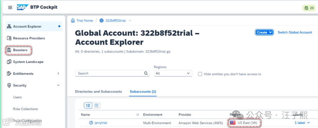Screen dimensions: 318x128
Task: Click Switch Global Account link
Action: coord(295,32)
